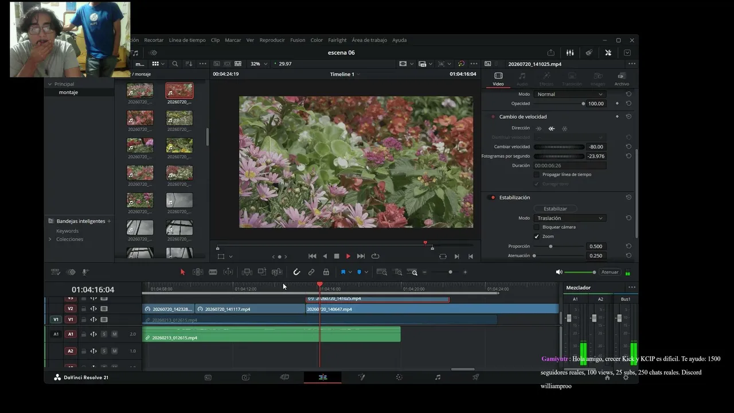The height and width of the screenshot is (413, 734).
Task: Open the Ayuda menu
Action: [399, 40]
